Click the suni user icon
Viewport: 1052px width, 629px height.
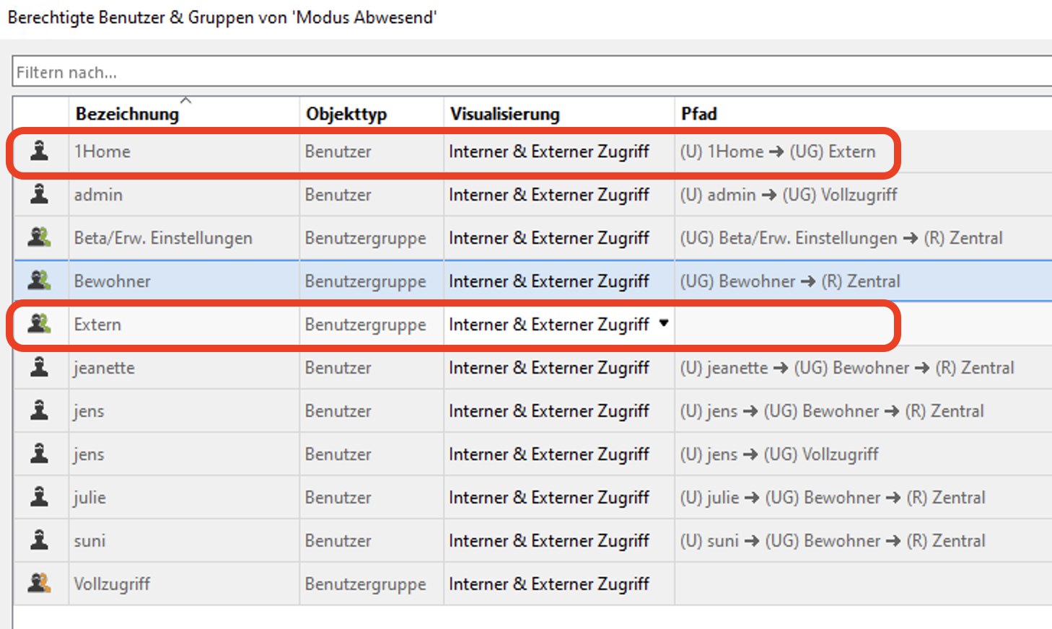(40, 540)
